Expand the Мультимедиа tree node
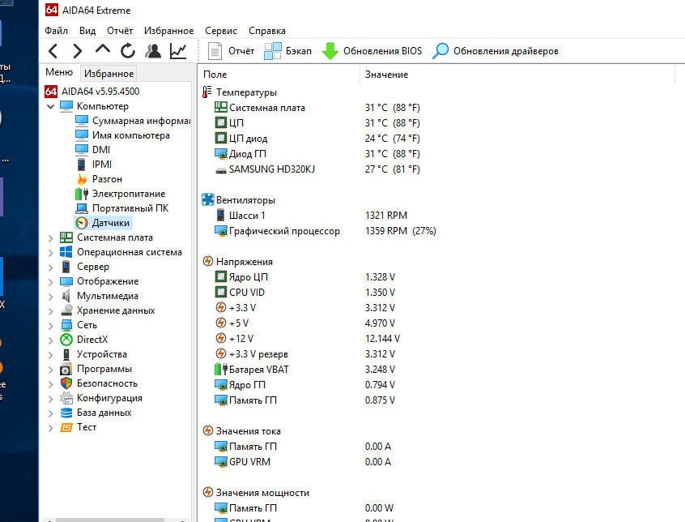This screenshot has height=522, width=685. tap(51, 297)
